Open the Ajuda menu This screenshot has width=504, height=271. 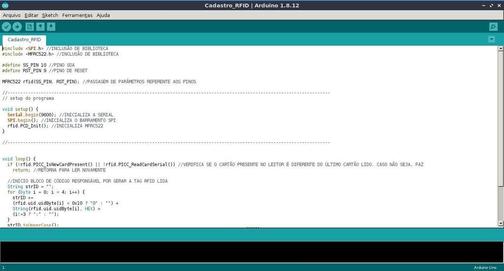pos(103,15)
